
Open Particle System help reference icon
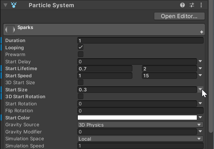(182, 5)
